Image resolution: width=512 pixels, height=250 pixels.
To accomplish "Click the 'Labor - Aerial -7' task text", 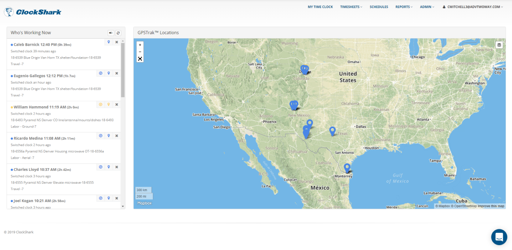I will pos(23,158).
